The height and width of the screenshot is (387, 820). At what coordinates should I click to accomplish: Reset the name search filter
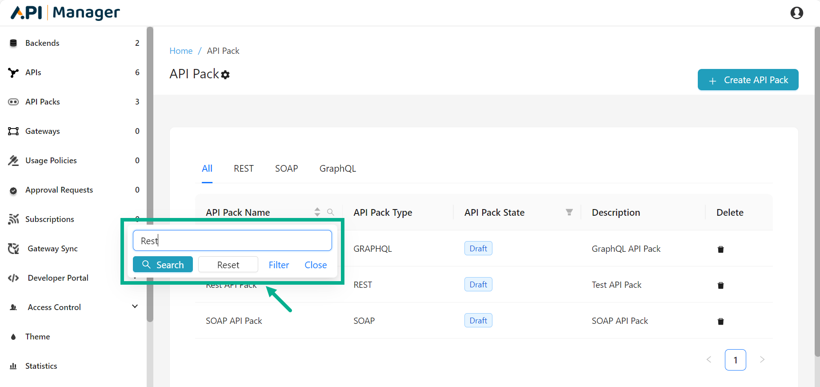(228, 265)
